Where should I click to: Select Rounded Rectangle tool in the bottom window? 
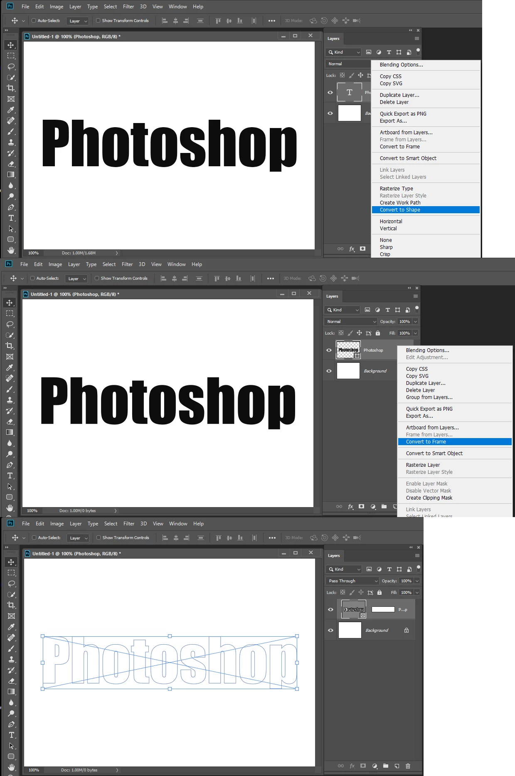pyautogui.click(x=12, y=756)
